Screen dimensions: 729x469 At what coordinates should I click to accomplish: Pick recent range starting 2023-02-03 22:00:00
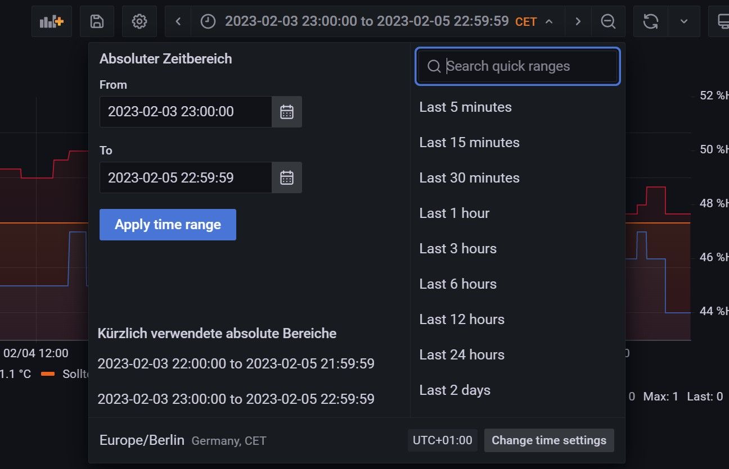click(236, 364)
